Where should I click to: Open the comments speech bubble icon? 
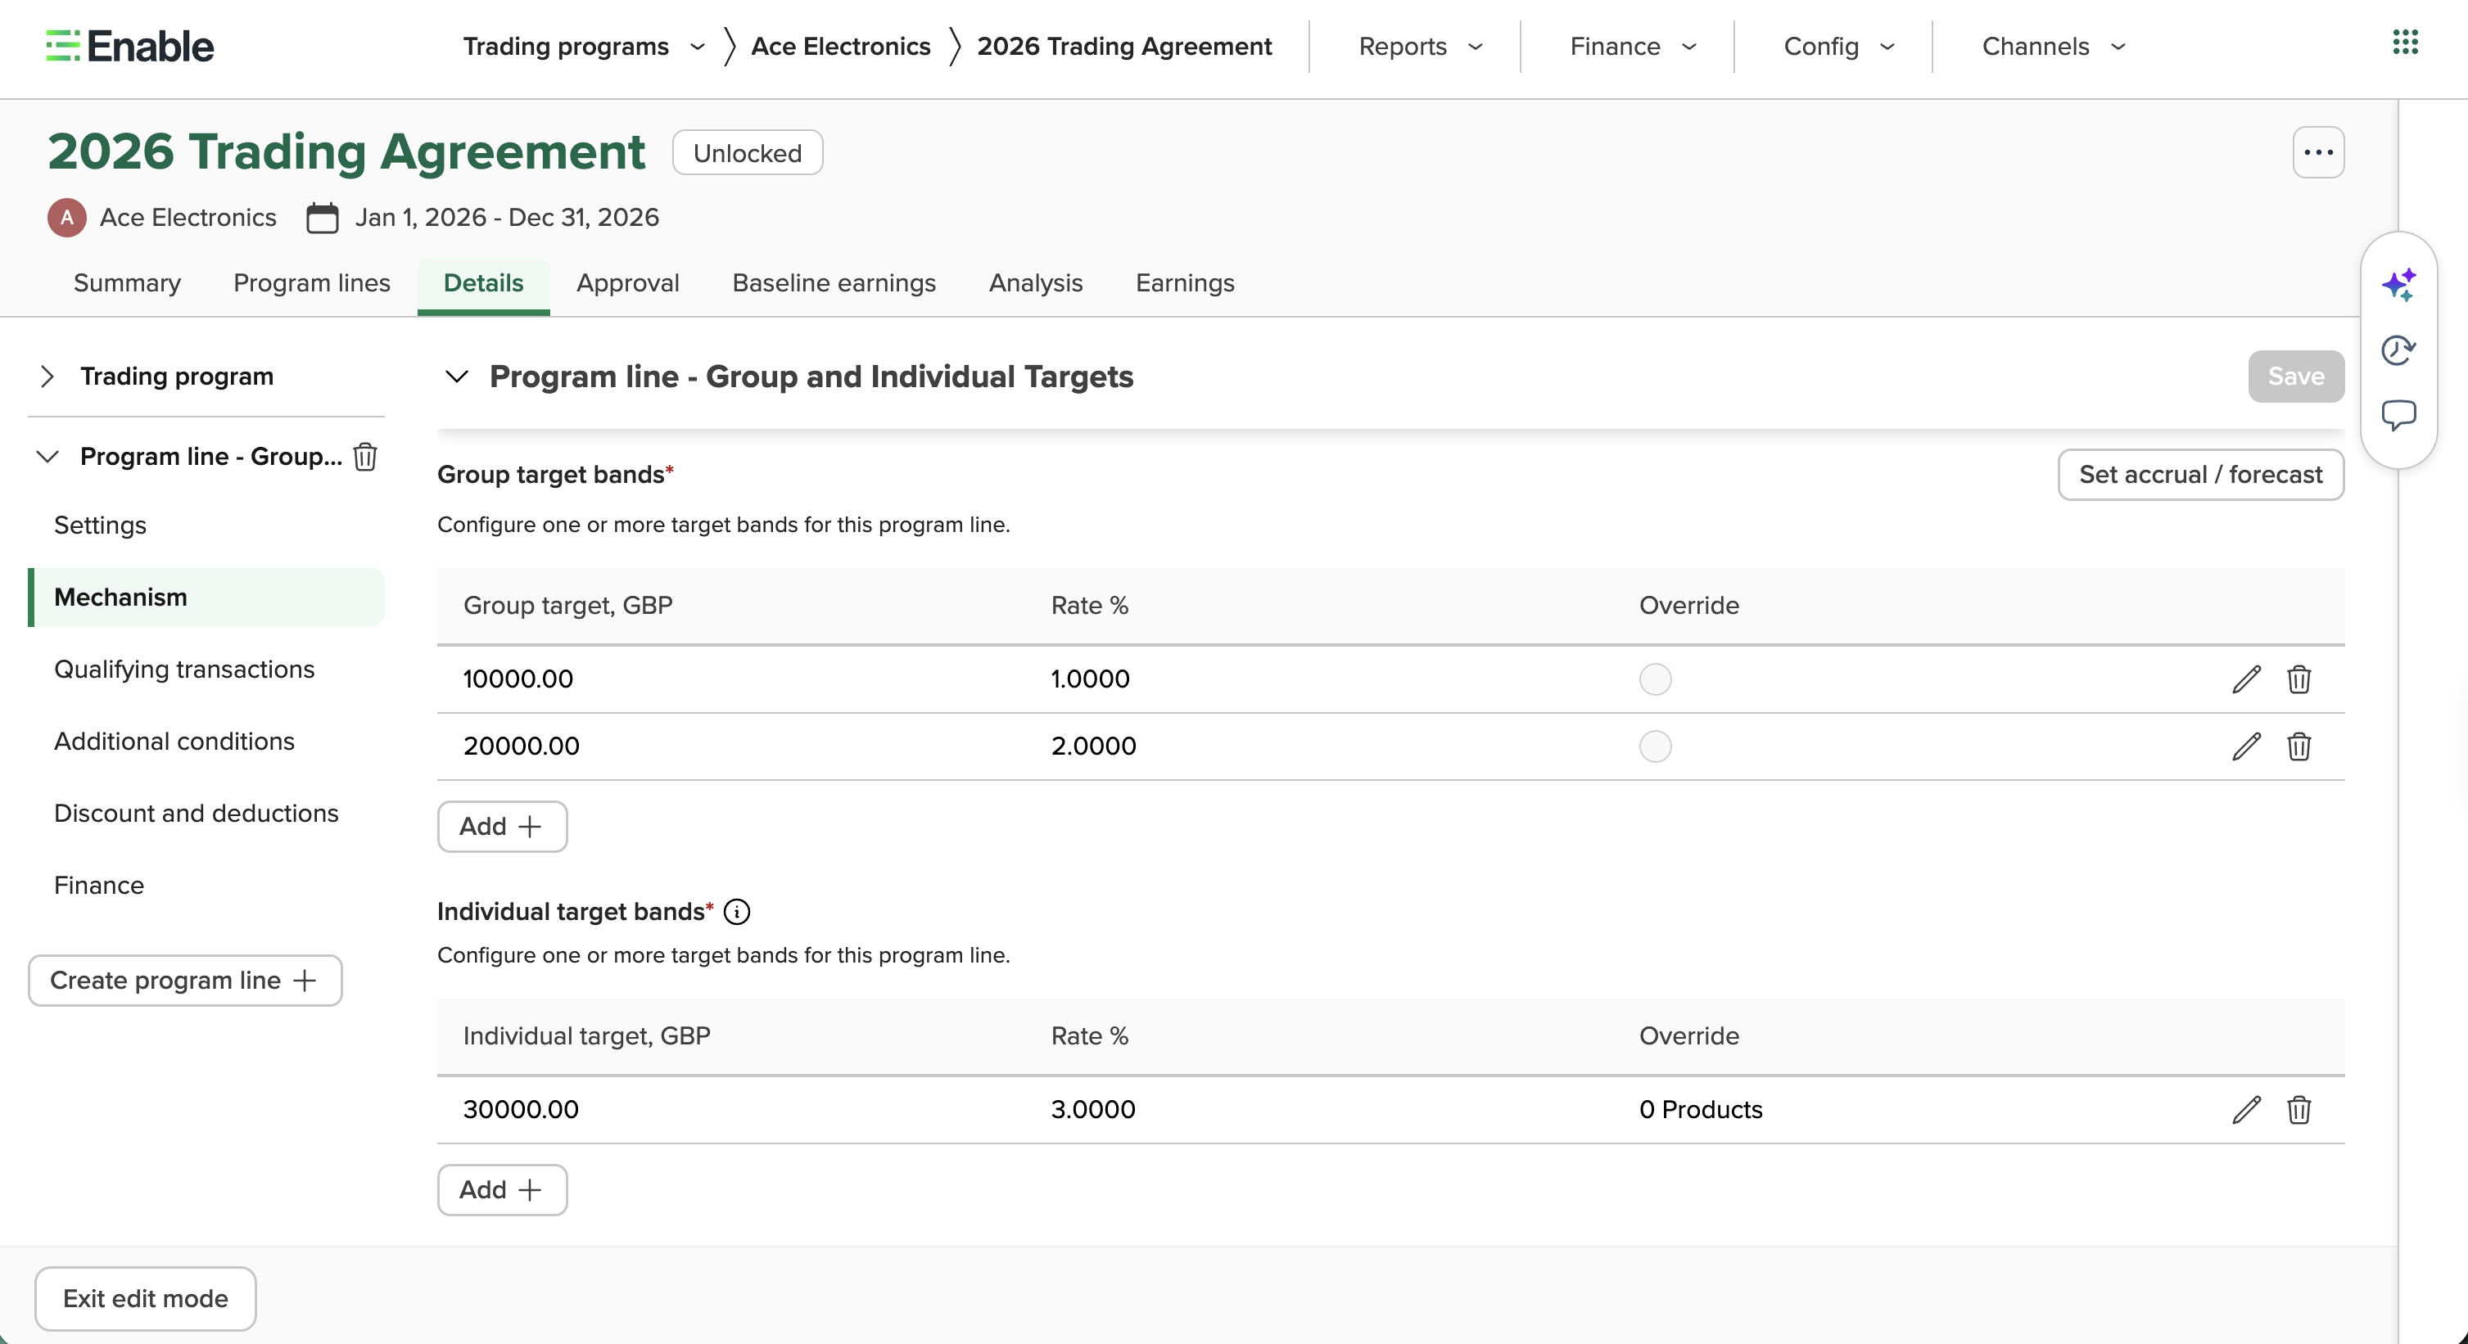[2398, 416]
